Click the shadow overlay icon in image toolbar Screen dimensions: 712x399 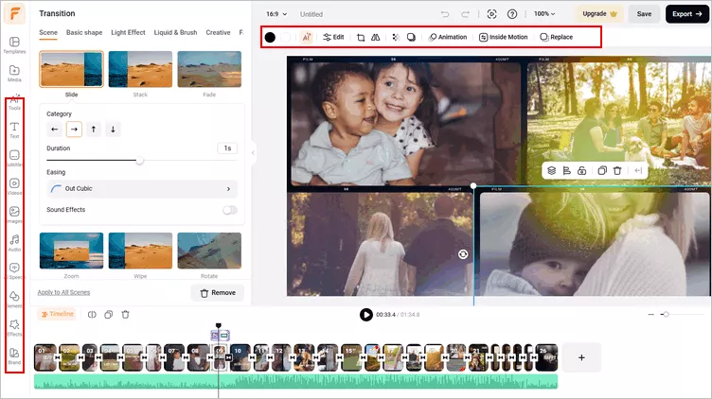(x=411, y=37)
